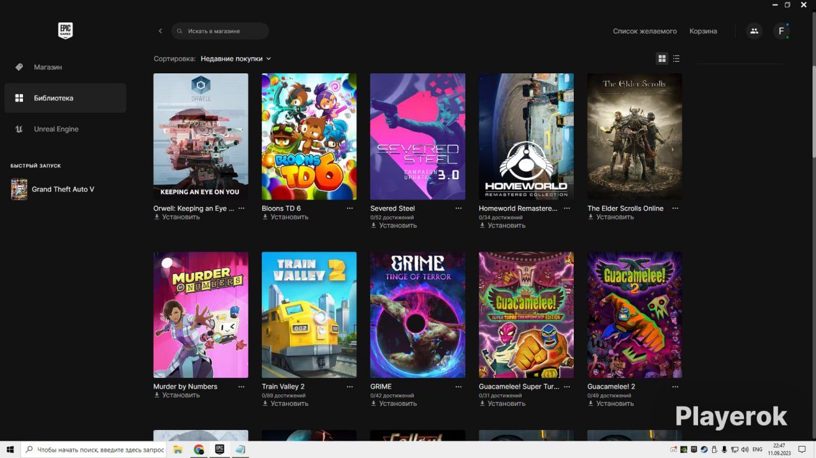816x458 pixels.
Task: Go back using the arrow beside search
Action: (160, 31)
